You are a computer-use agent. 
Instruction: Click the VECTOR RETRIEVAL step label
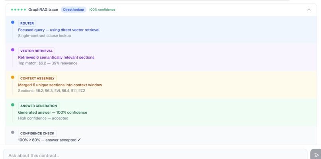(36, 51)
